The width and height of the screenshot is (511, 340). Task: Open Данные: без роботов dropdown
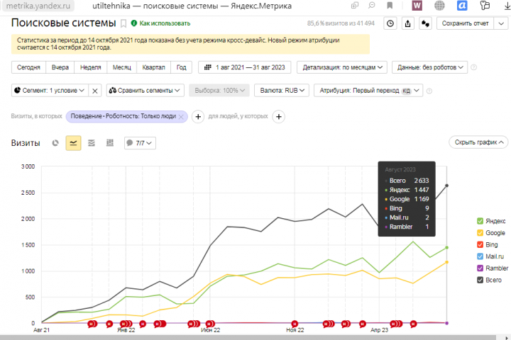coord(429,67)
